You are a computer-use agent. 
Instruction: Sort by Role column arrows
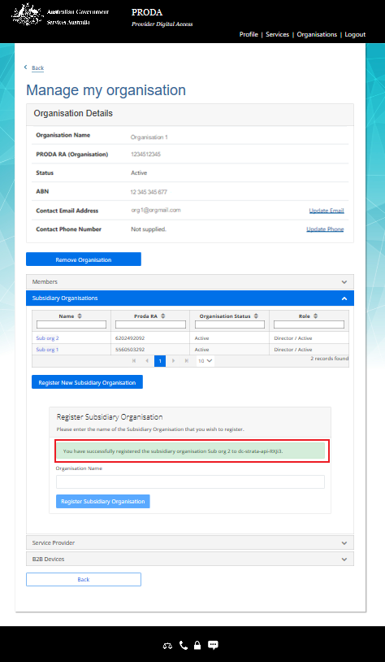(x=315, y=316)
